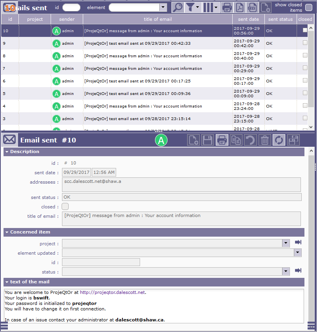
Task: Open the http://projeqtor.dalescott.net link
Action: (112, 292)
